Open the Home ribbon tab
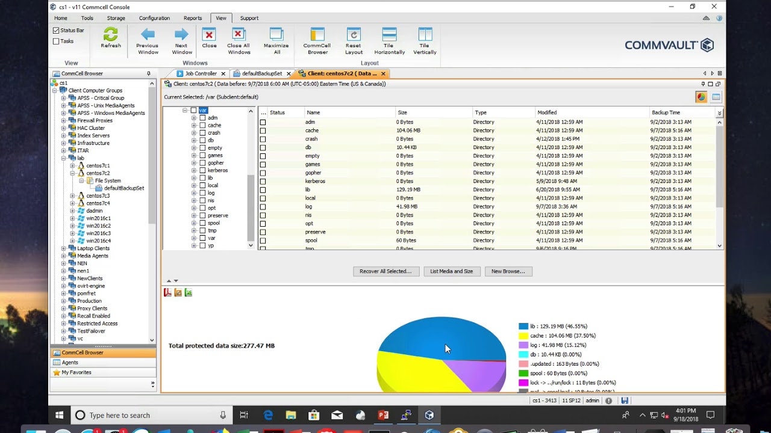This screenshot has width=771, height=433. pos(60,18)
